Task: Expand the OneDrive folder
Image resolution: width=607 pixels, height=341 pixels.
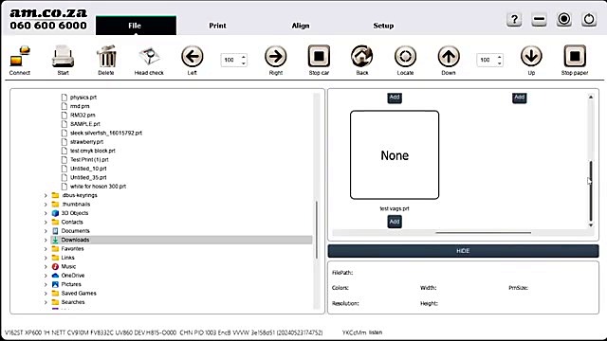Action: click(46, 276)
